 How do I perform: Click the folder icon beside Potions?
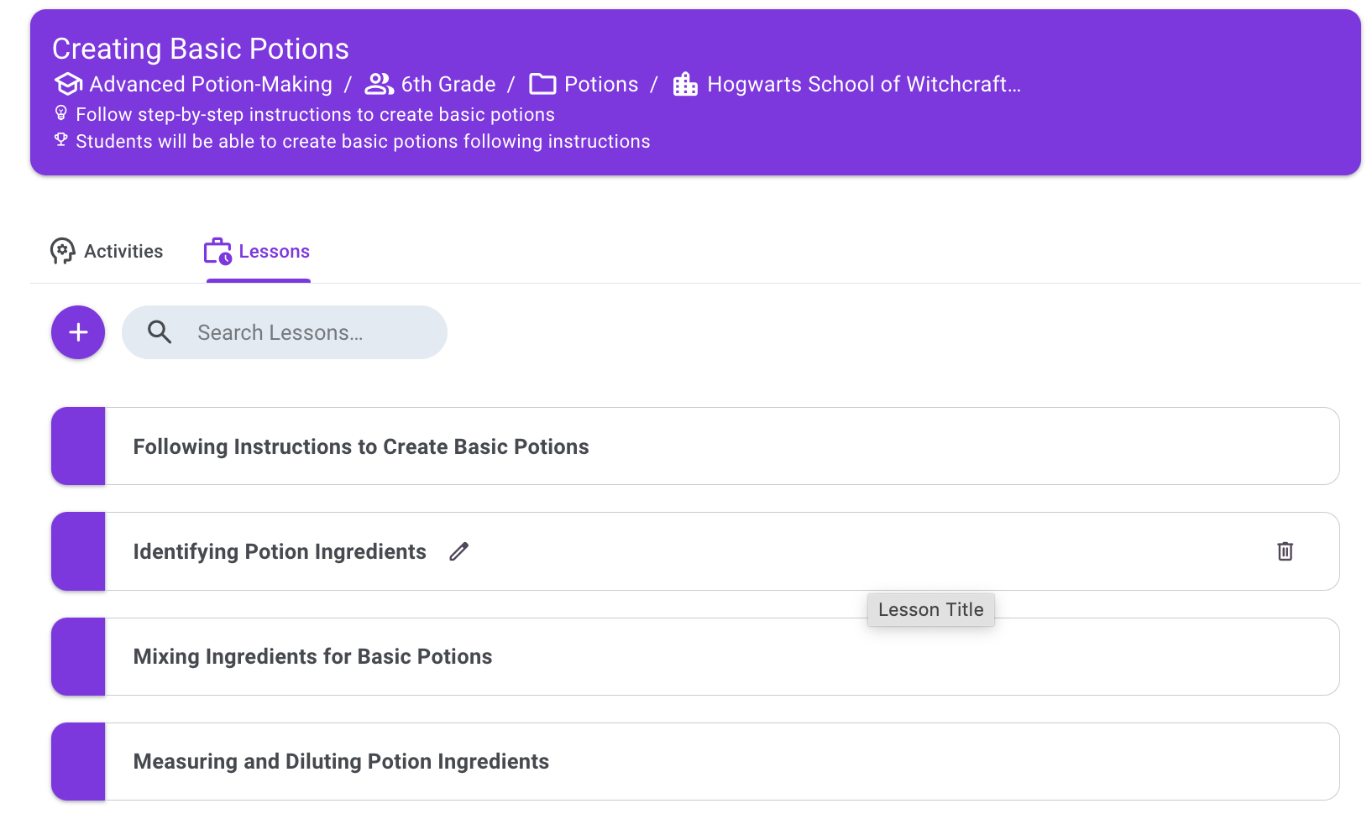click(542, 84)
